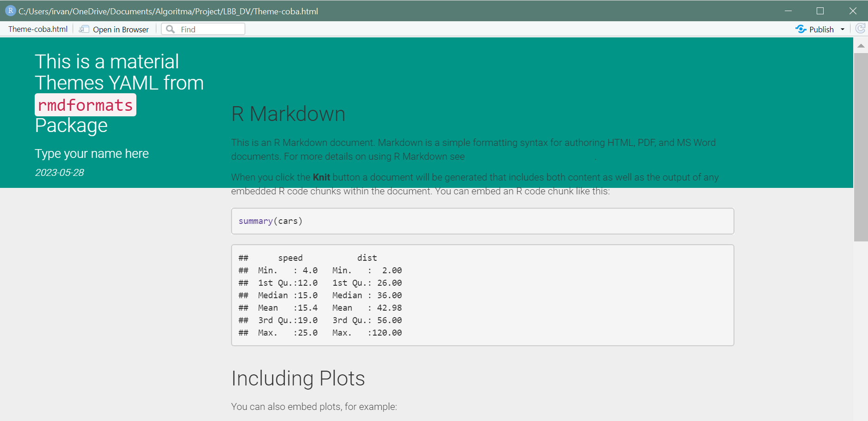Minimize the Theme-coba.html viewer window

[788, 11]
